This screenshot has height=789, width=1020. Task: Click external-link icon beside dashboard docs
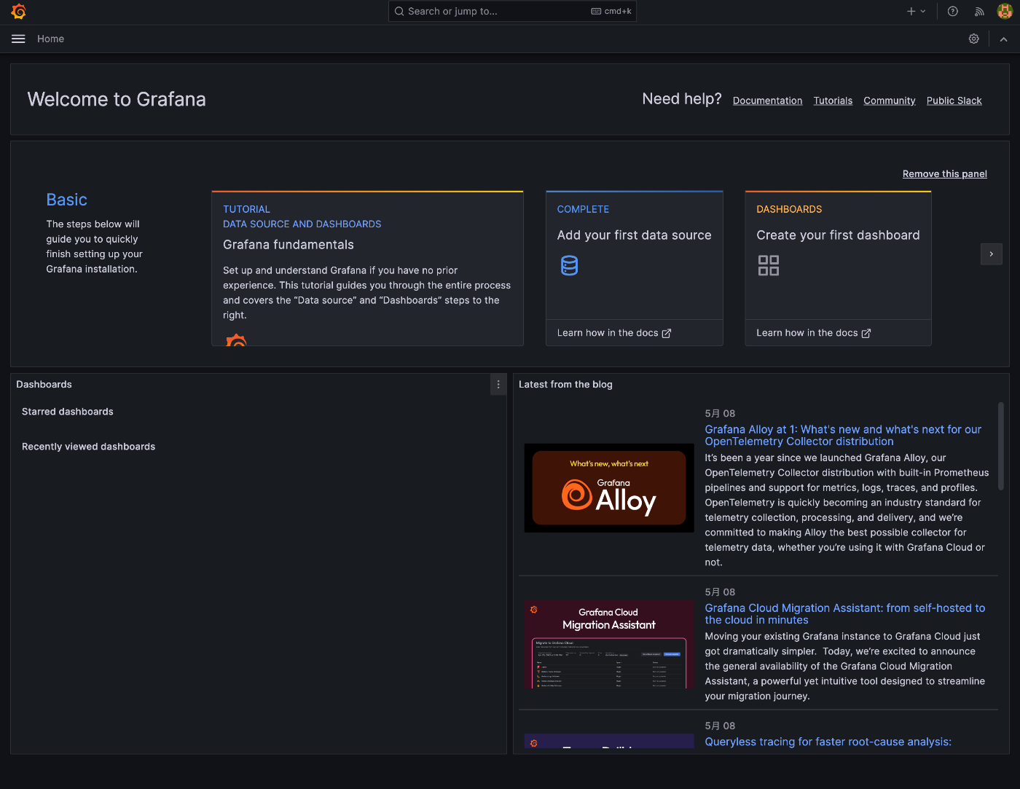866,334
